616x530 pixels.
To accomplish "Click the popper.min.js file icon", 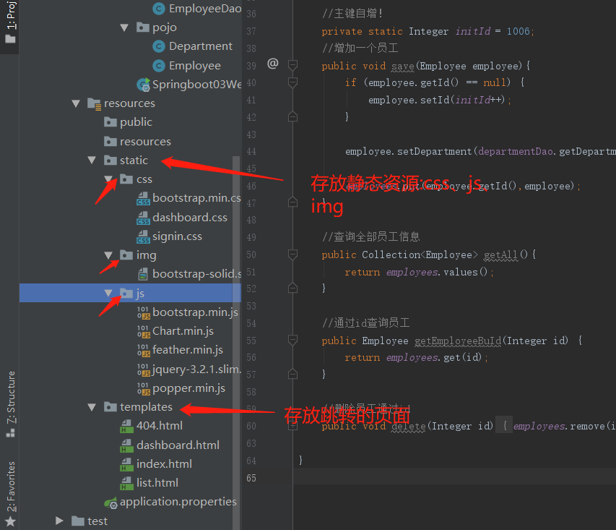I will pos(144,388).
